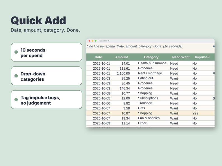Click the date cell 2026-10-06
The width and height of the screenshot is (222, 166).
click(101, 103)
